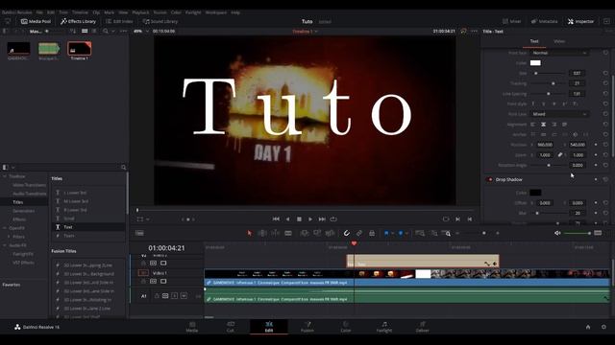615x345 pixels.
Task: Click the Position Y input field
Action: click(x=578, y=145)
